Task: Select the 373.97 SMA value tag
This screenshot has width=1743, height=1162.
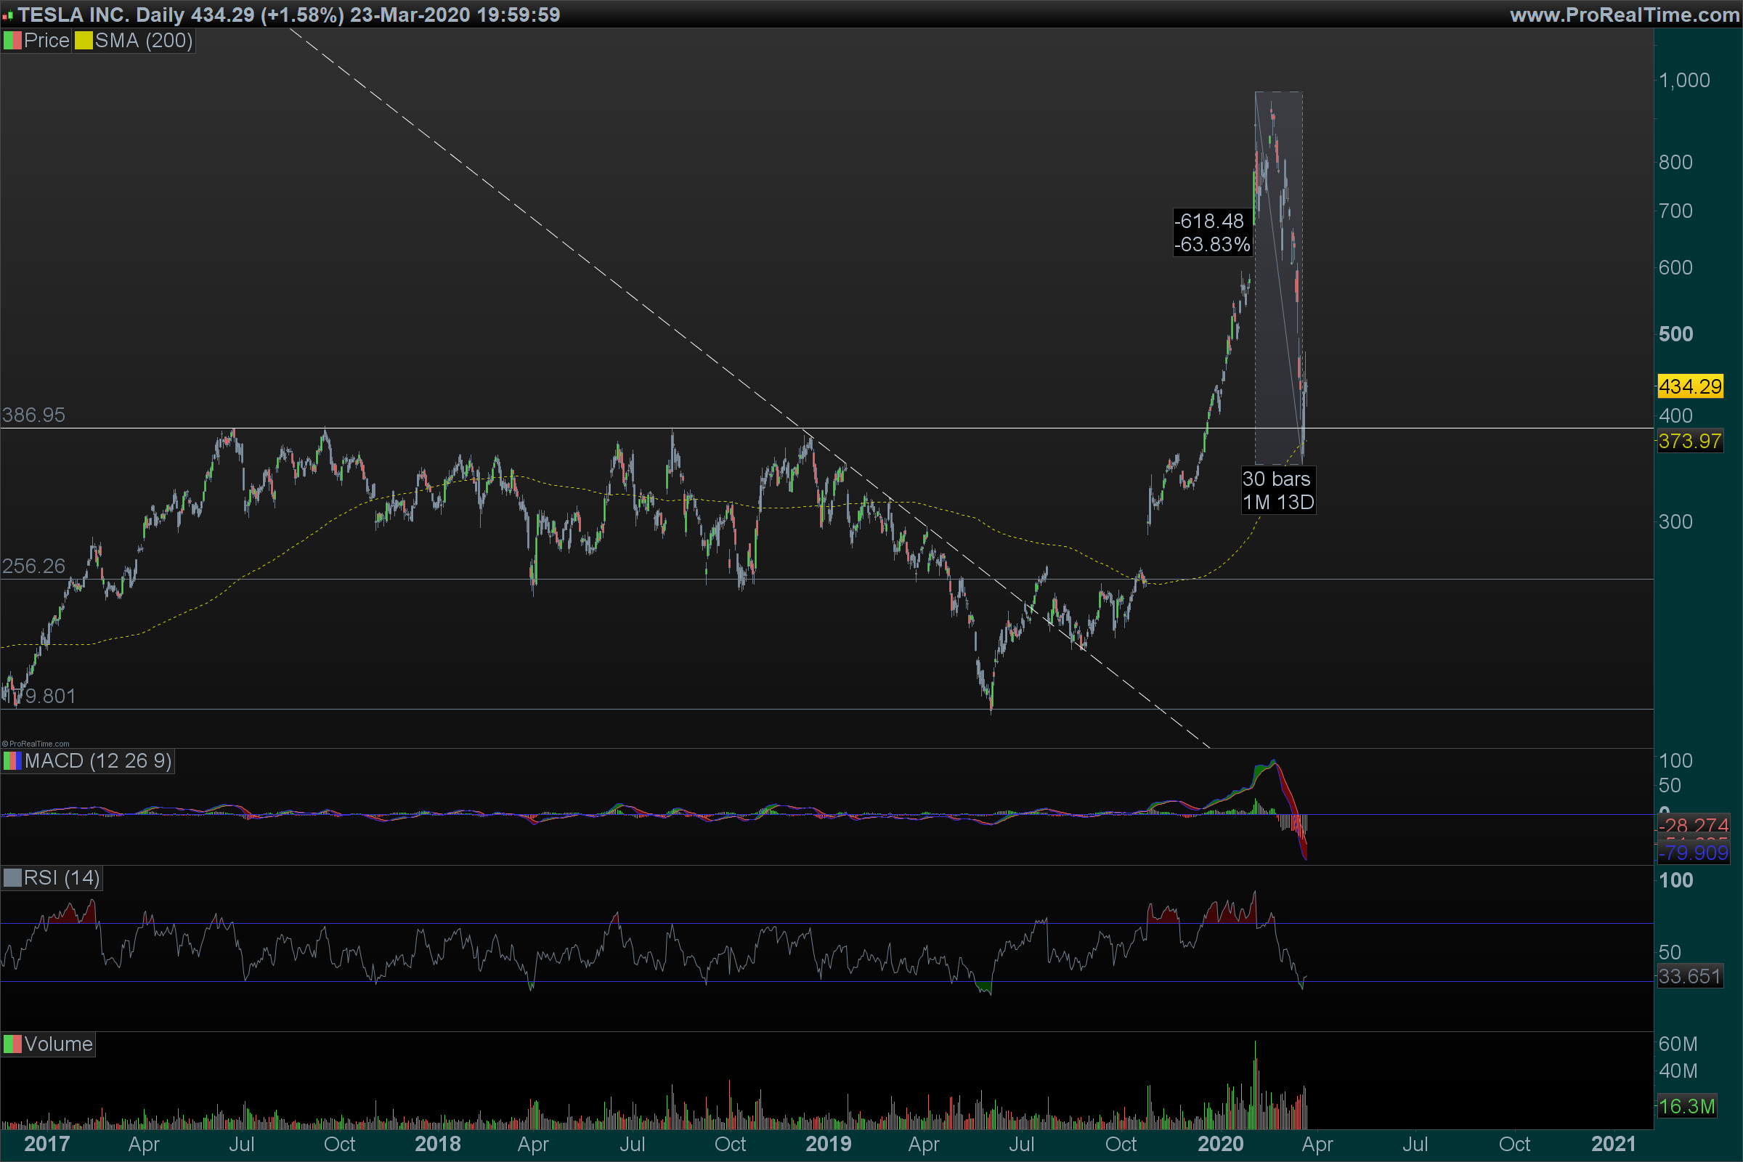Action: [x=1690, y=442]
